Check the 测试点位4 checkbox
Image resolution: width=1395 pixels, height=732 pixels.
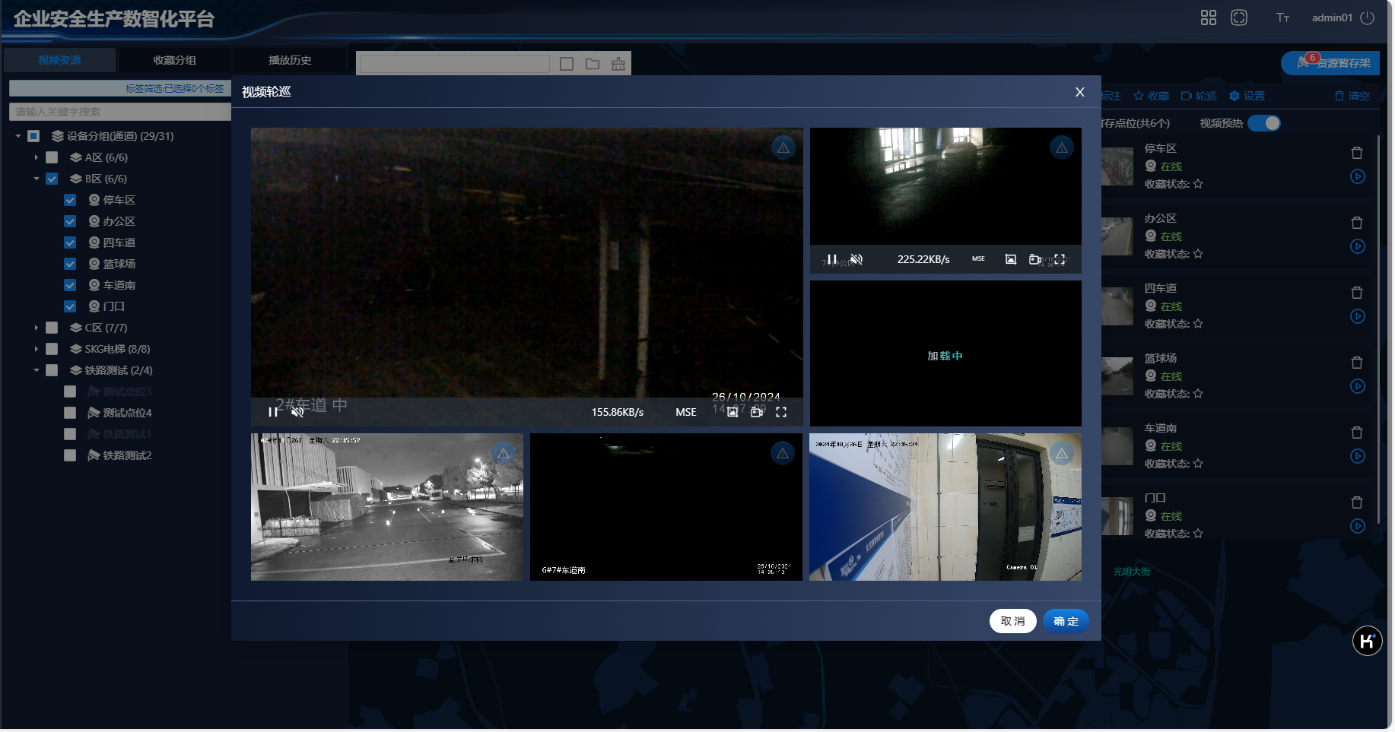(x=70, y=413)
